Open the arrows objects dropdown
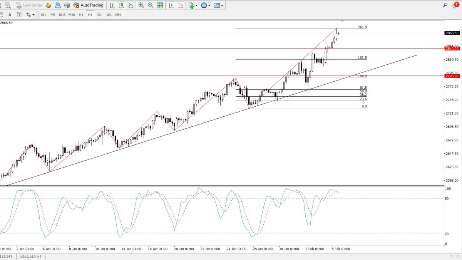The image size is (462, 260). pyautogui.click(x=30, y=15)
